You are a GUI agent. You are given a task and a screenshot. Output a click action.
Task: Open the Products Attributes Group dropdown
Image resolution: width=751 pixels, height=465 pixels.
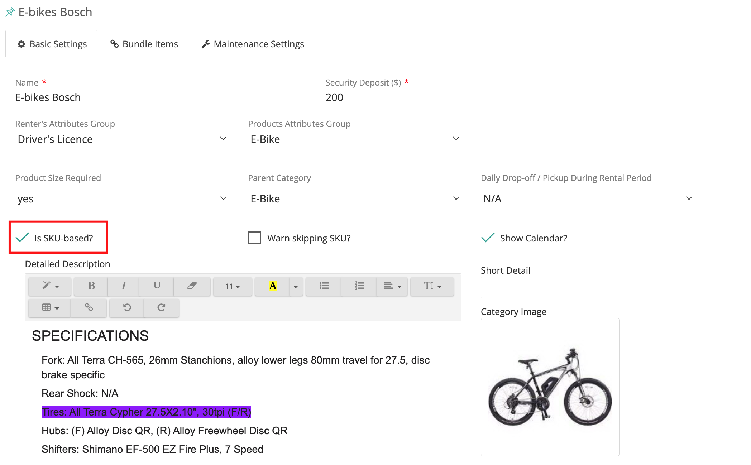pyautogui.click(x=355, y=139)
